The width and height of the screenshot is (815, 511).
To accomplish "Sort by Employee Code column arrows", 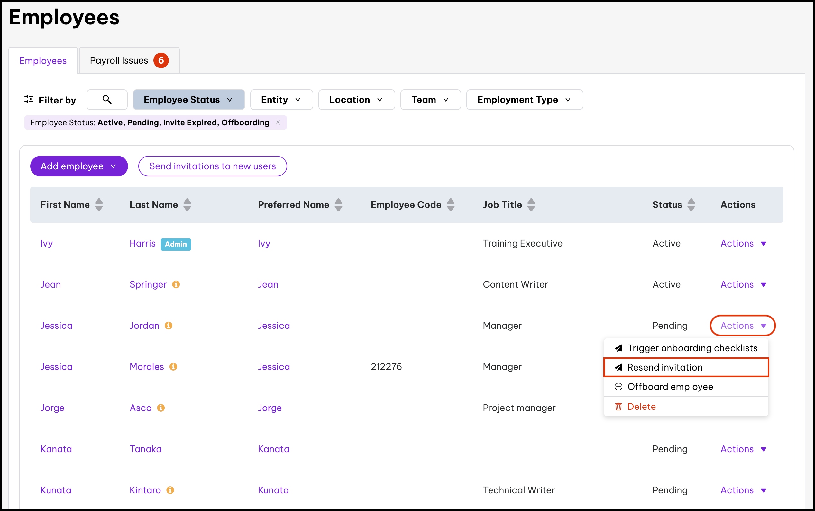I will click(x=451, y=205).
